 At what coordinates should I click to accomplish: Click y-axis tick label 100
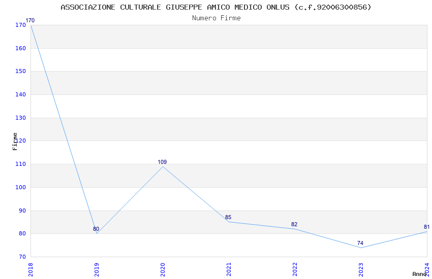(x=21, y=188)
